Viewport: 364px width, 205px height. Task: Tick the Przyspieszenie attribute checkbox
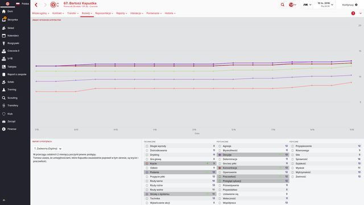pyautogui.click(x=292, y=146)
